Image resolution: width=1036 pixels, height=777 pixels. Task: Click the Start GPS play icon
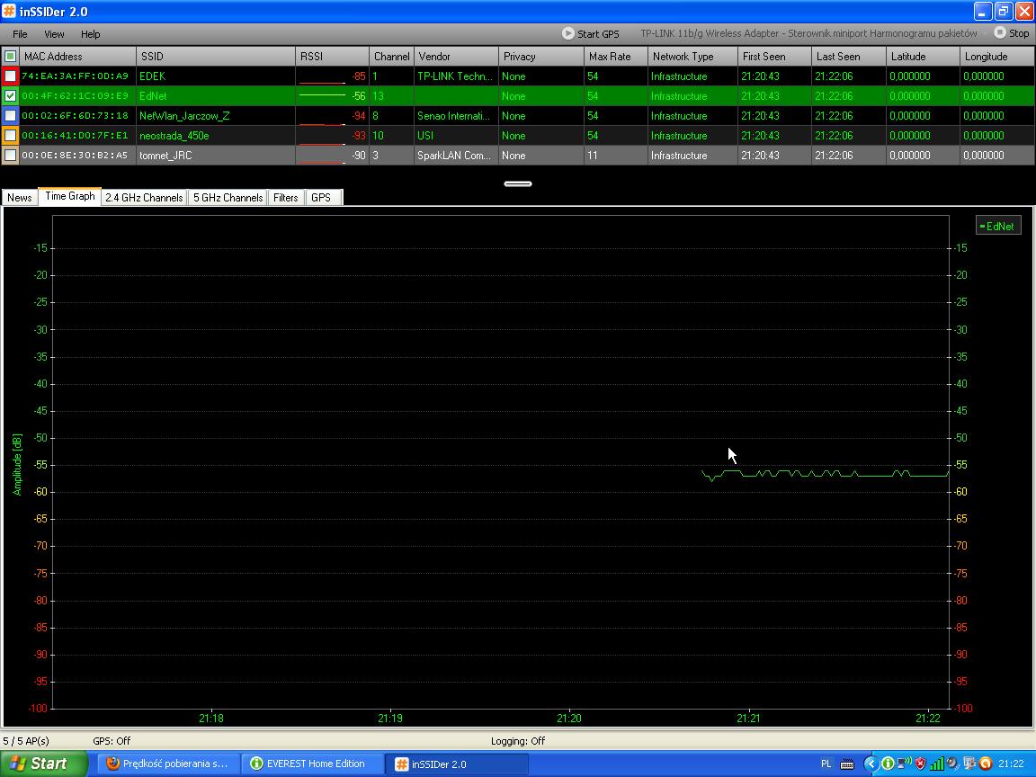(x=567, y=33)
